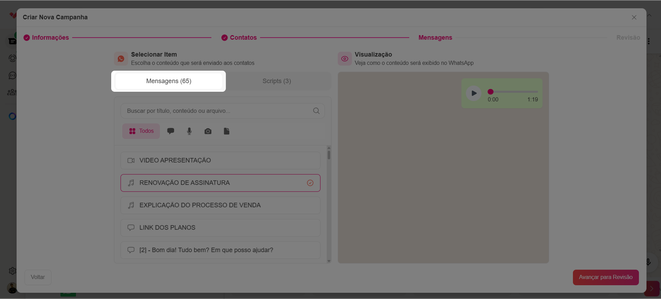The width and height of the screenshot is (661, 299).
Task: Open the three-dot menu in the background window
Action: [649, 41]
